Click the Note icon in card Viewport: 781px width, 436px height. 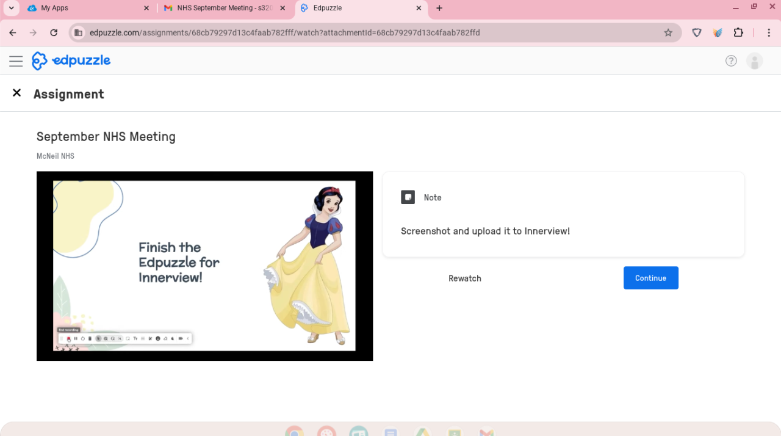(x=408, y=197)
